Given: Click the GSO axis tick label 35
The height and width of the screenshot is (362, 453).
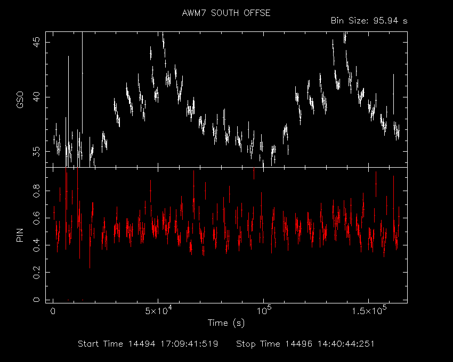Looking at the screenshot, I should coord(36,152).
